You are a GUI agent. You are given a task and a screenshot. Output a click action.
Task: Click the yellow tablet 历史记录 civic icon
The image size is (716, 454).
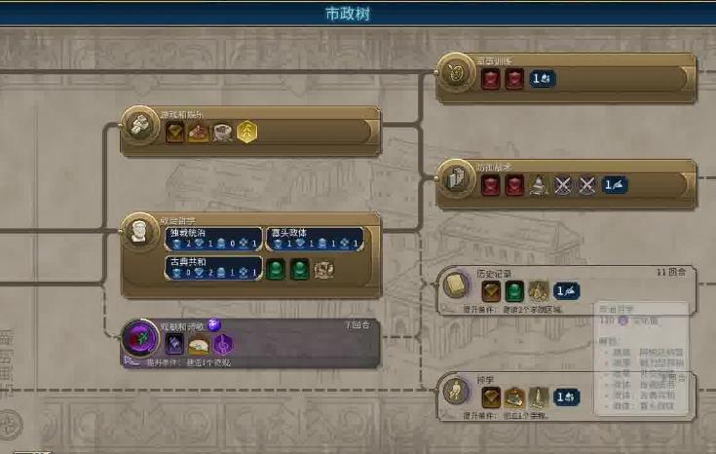click(x=455, y=285)
